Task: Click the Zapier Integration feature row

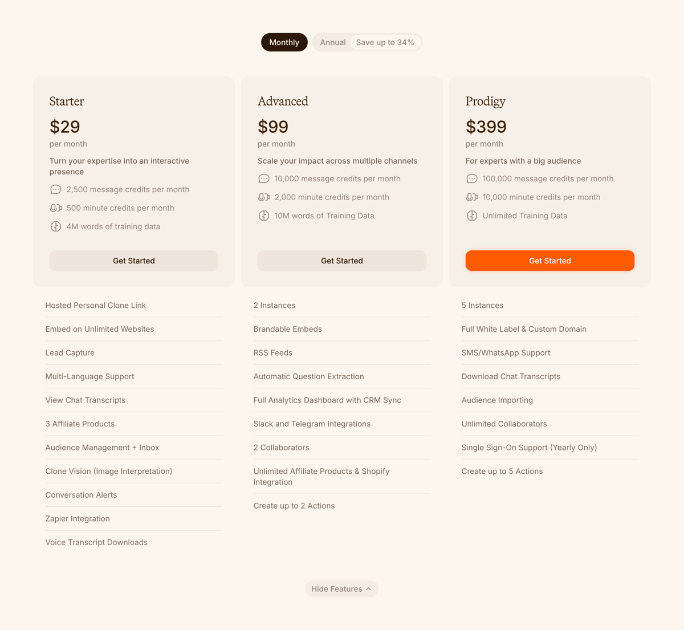Action: (78, 518)
